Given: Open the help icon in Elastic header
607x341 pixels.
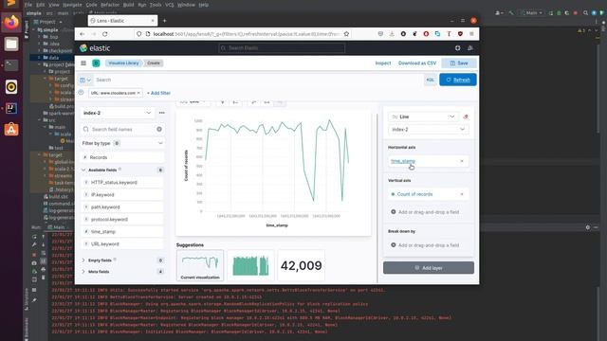Looking at the screenshot, I should coord(457,48).
